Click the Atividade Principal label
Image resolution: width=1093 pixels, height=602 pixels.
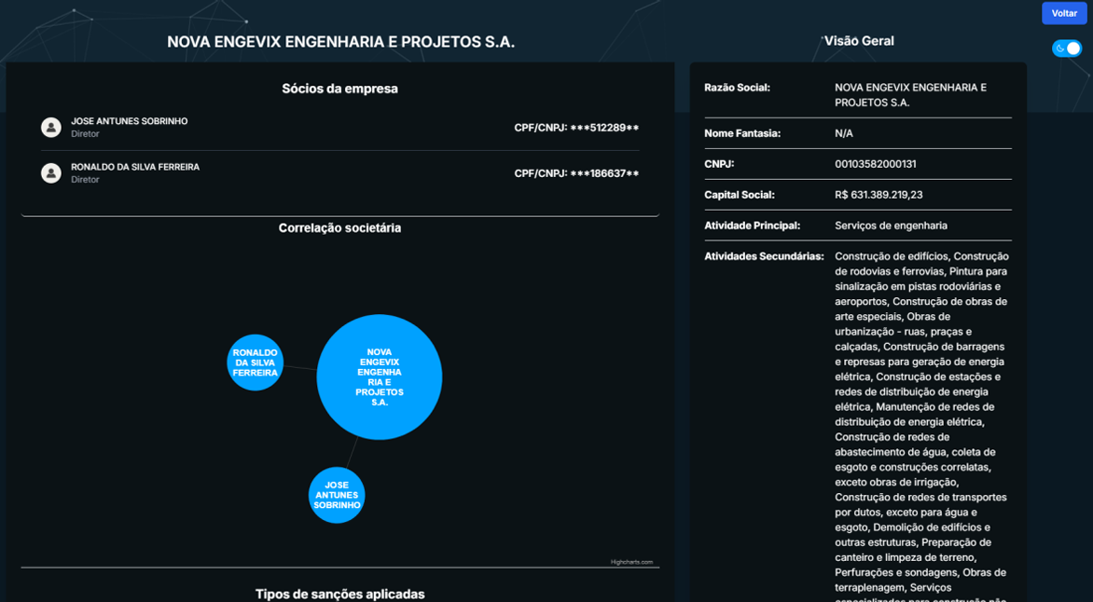[752, 226]
